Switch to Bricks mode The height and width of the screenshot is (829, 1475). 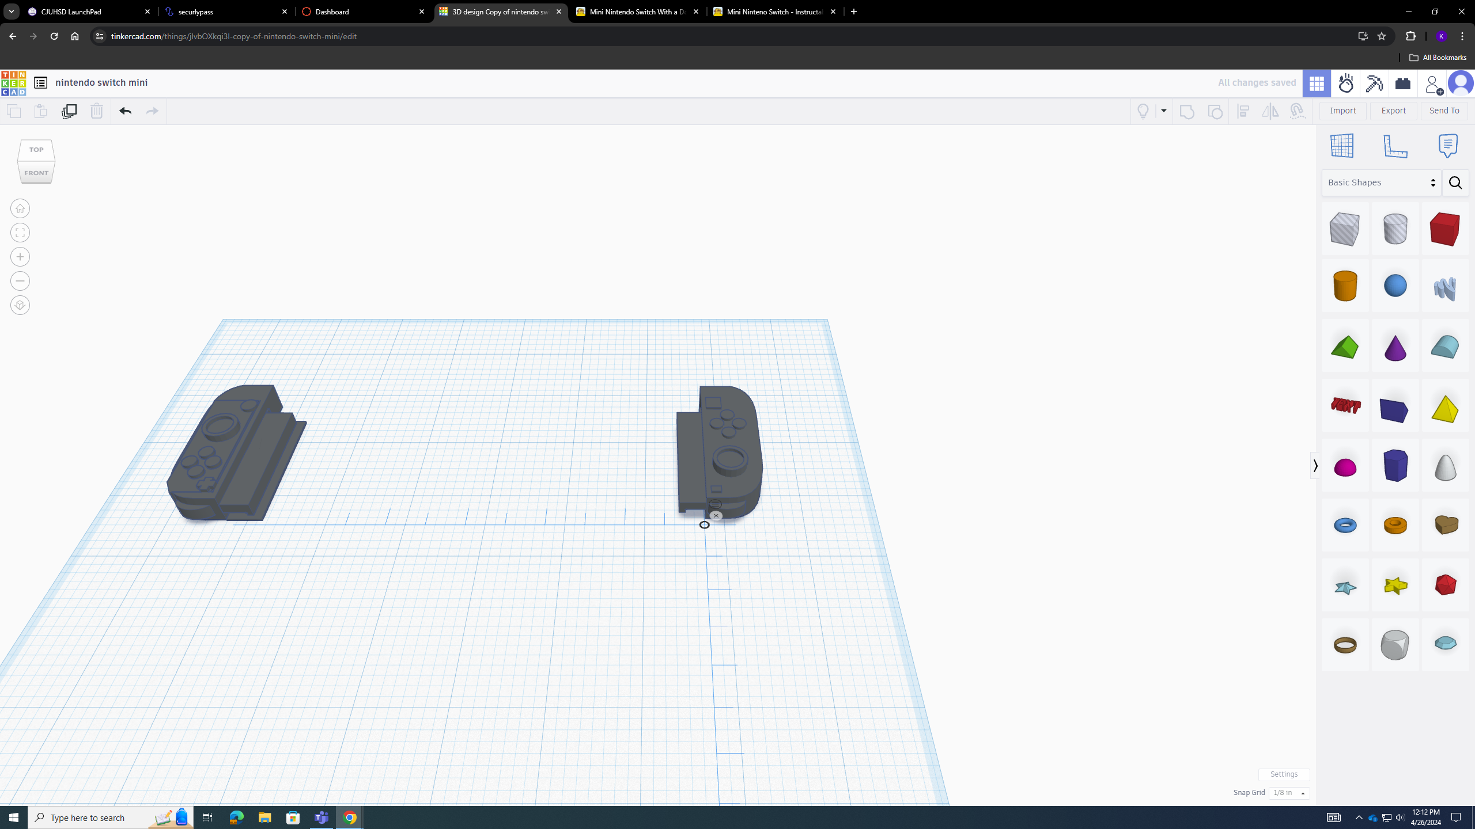[1403, 83]
